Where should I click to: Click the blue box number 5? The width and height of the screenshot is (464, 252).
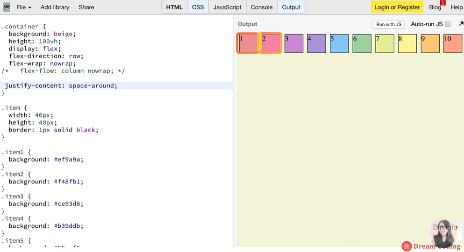tap(339, 43)
